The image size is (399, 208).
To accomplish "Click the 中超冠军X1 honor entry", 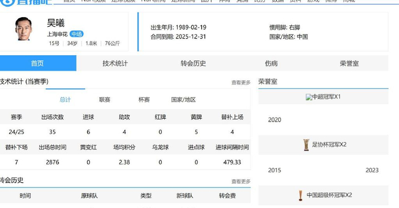I will point(323,97).
